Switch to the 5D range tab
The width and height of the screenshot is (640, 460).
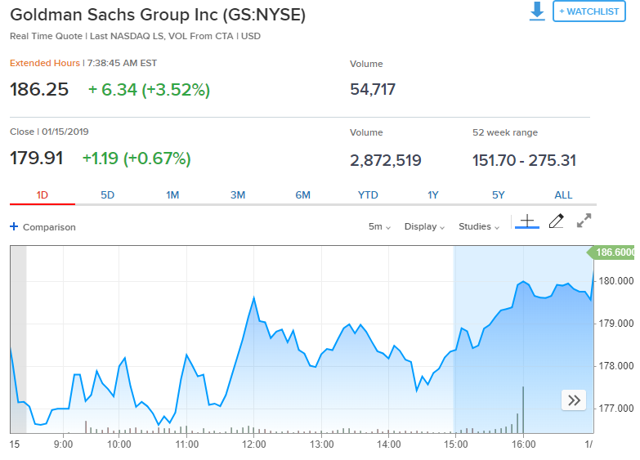click(x=108, y=194)
